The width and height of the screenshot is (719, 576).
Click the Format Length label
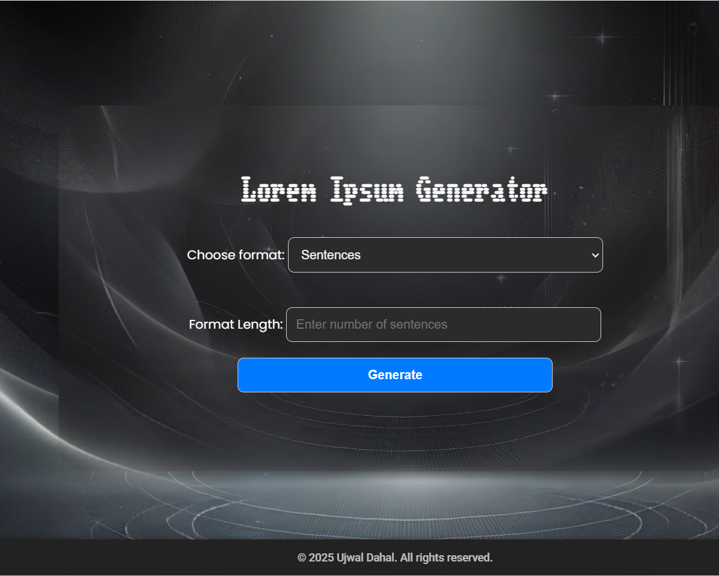(236, 324)
